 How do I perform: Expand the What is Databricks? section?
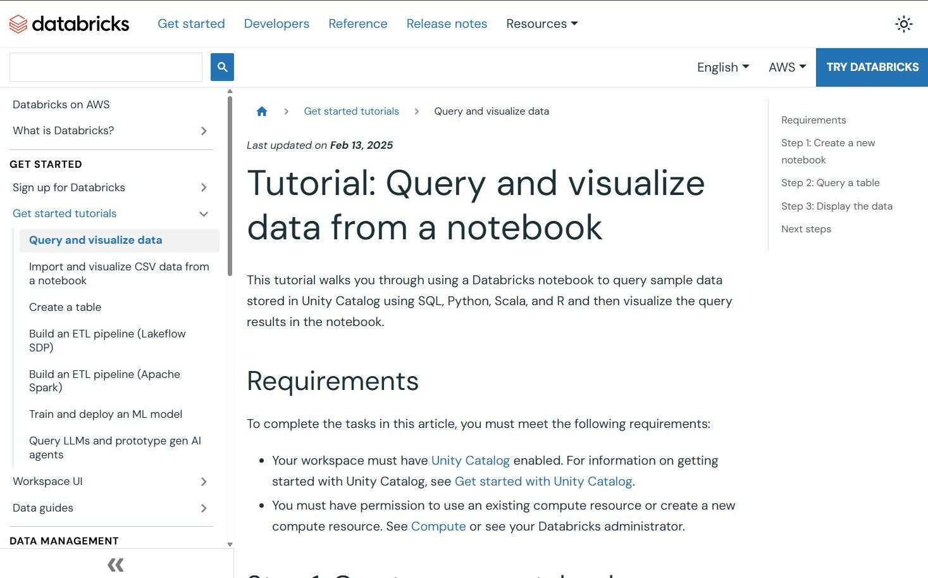click(x=204, y=131)
